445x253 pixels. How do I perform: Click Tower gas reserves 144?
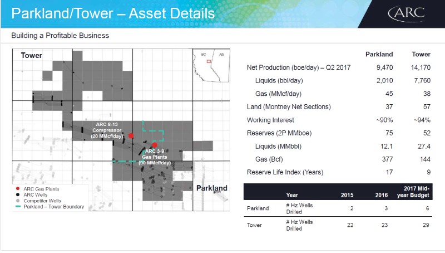pos(425,159)
